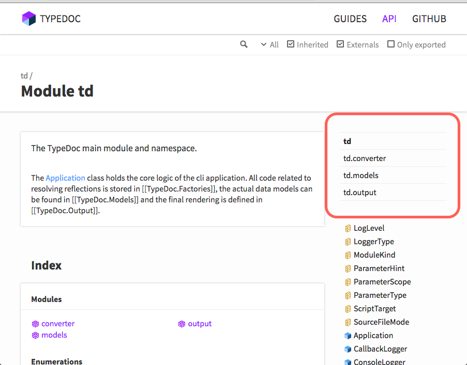The image size is (467, 365).
Task: Open the search magnifier icon
Action: pos(244,44)
